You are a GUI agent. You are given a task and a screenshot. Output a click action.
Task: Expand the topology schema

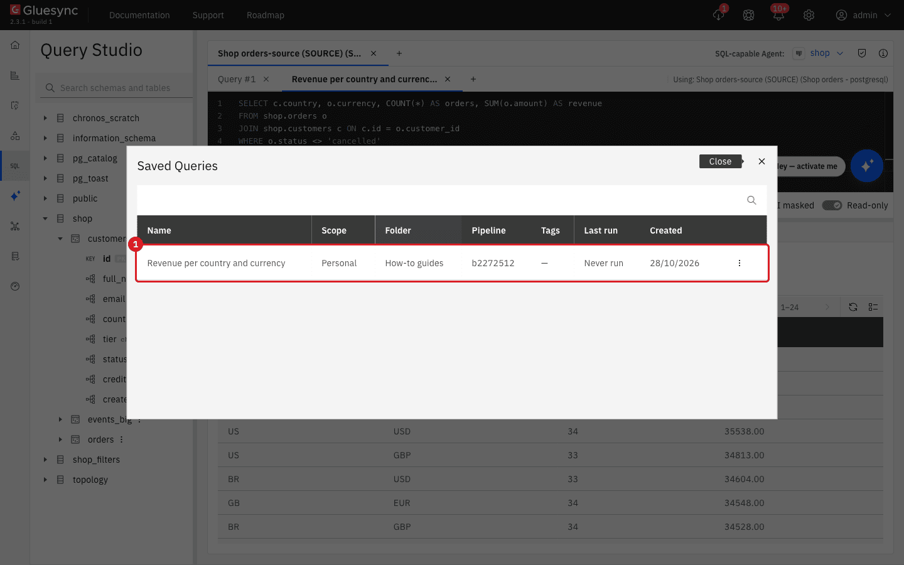pos(45,480)
